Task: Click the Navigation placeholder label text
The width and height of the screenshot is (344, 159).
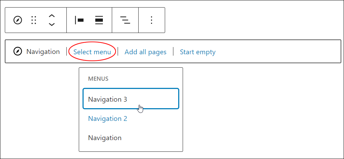Action: pos(43,52)
